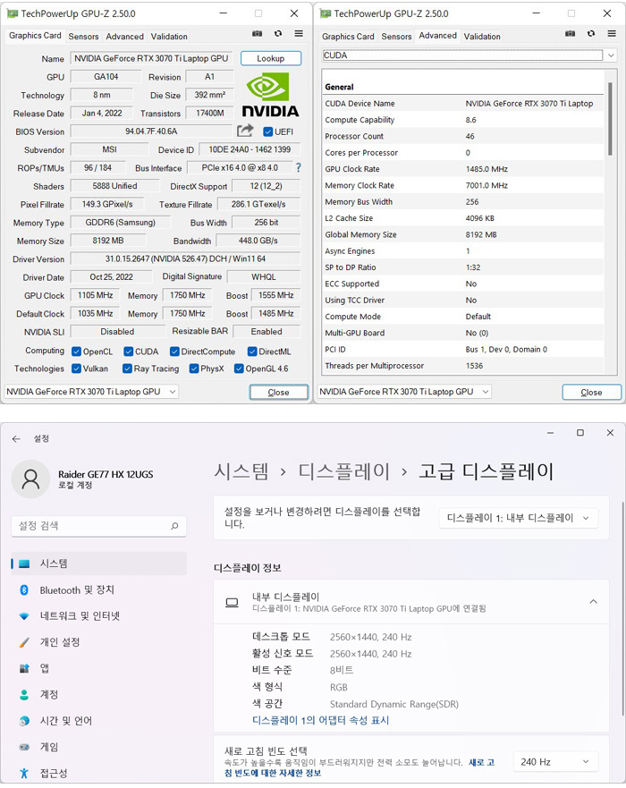The height and width of the screenshot is (788, 626).
Task: Click Bus Interface question mark help icon
Action: click(x=299, y=168)
